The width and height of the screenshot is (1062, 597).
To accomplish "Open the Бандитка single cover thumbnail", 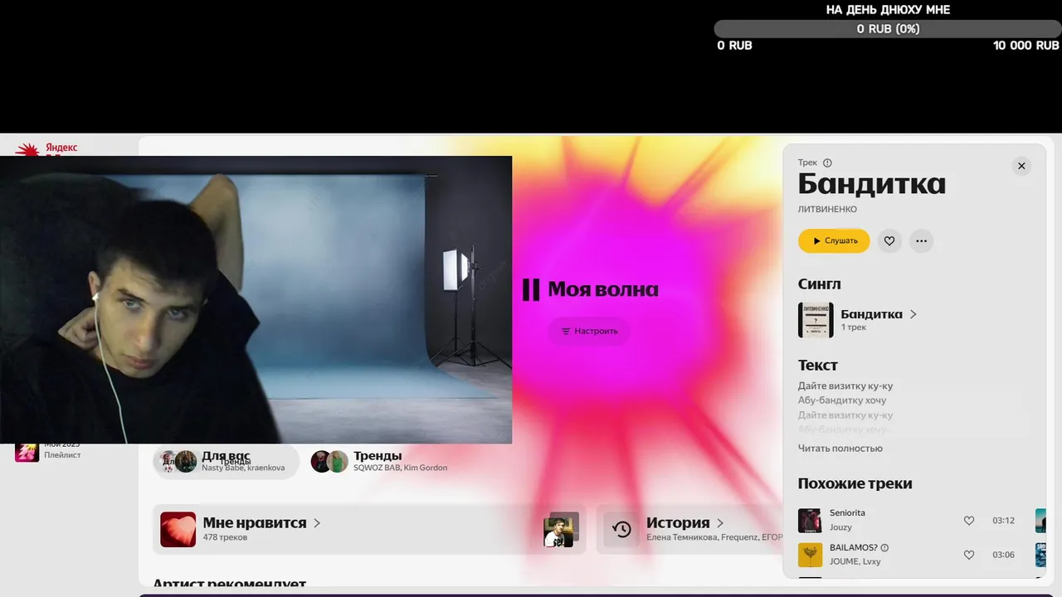I will [816, 320].
